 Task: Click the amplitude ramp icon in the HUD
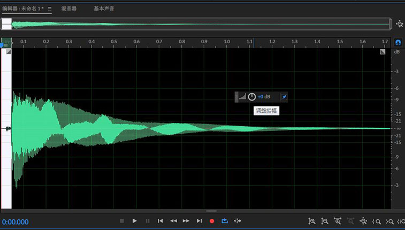[242, 97]
